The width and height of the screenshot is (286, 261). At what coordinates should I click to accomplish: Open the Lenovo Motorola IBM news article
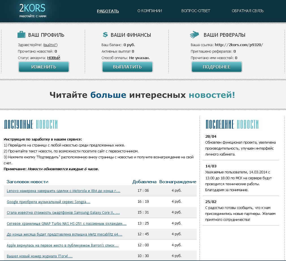tap(63, 191)
